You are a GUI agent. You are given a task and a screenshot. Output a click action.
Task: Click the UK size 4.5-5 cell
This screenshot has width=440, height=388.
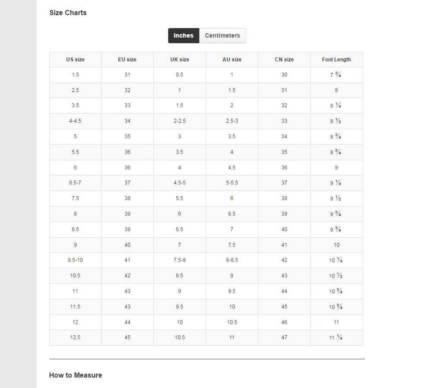(x=180, y=183)
